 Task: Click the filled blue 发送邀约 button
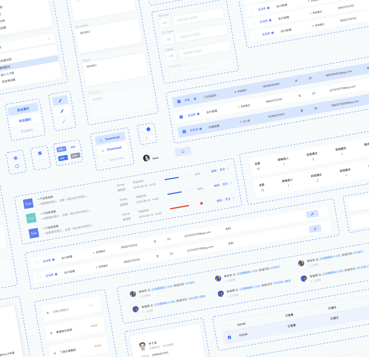pyautogui.click(x=23, y=109)
